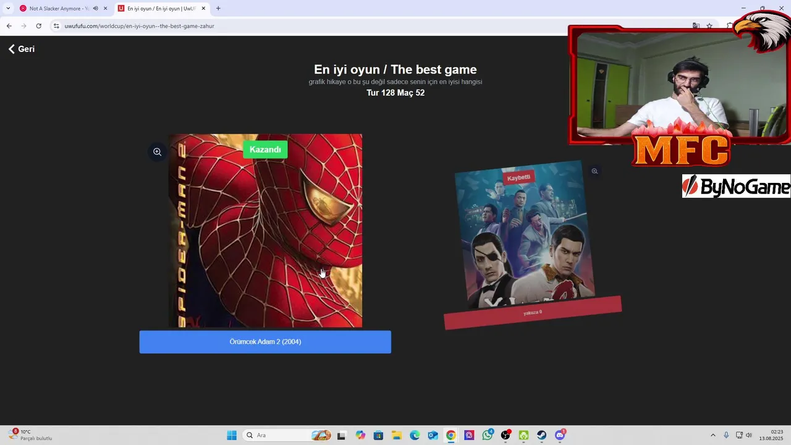Open Outlook from the taskbar

click(x=433, y=435)
